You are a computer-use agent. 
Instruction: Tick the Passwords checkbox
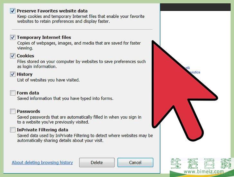point(13,111)
